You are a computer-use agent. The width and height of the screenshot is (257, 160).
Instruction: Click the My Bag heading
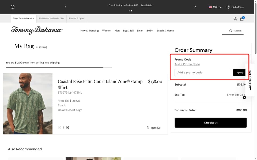tap(24, 46)
